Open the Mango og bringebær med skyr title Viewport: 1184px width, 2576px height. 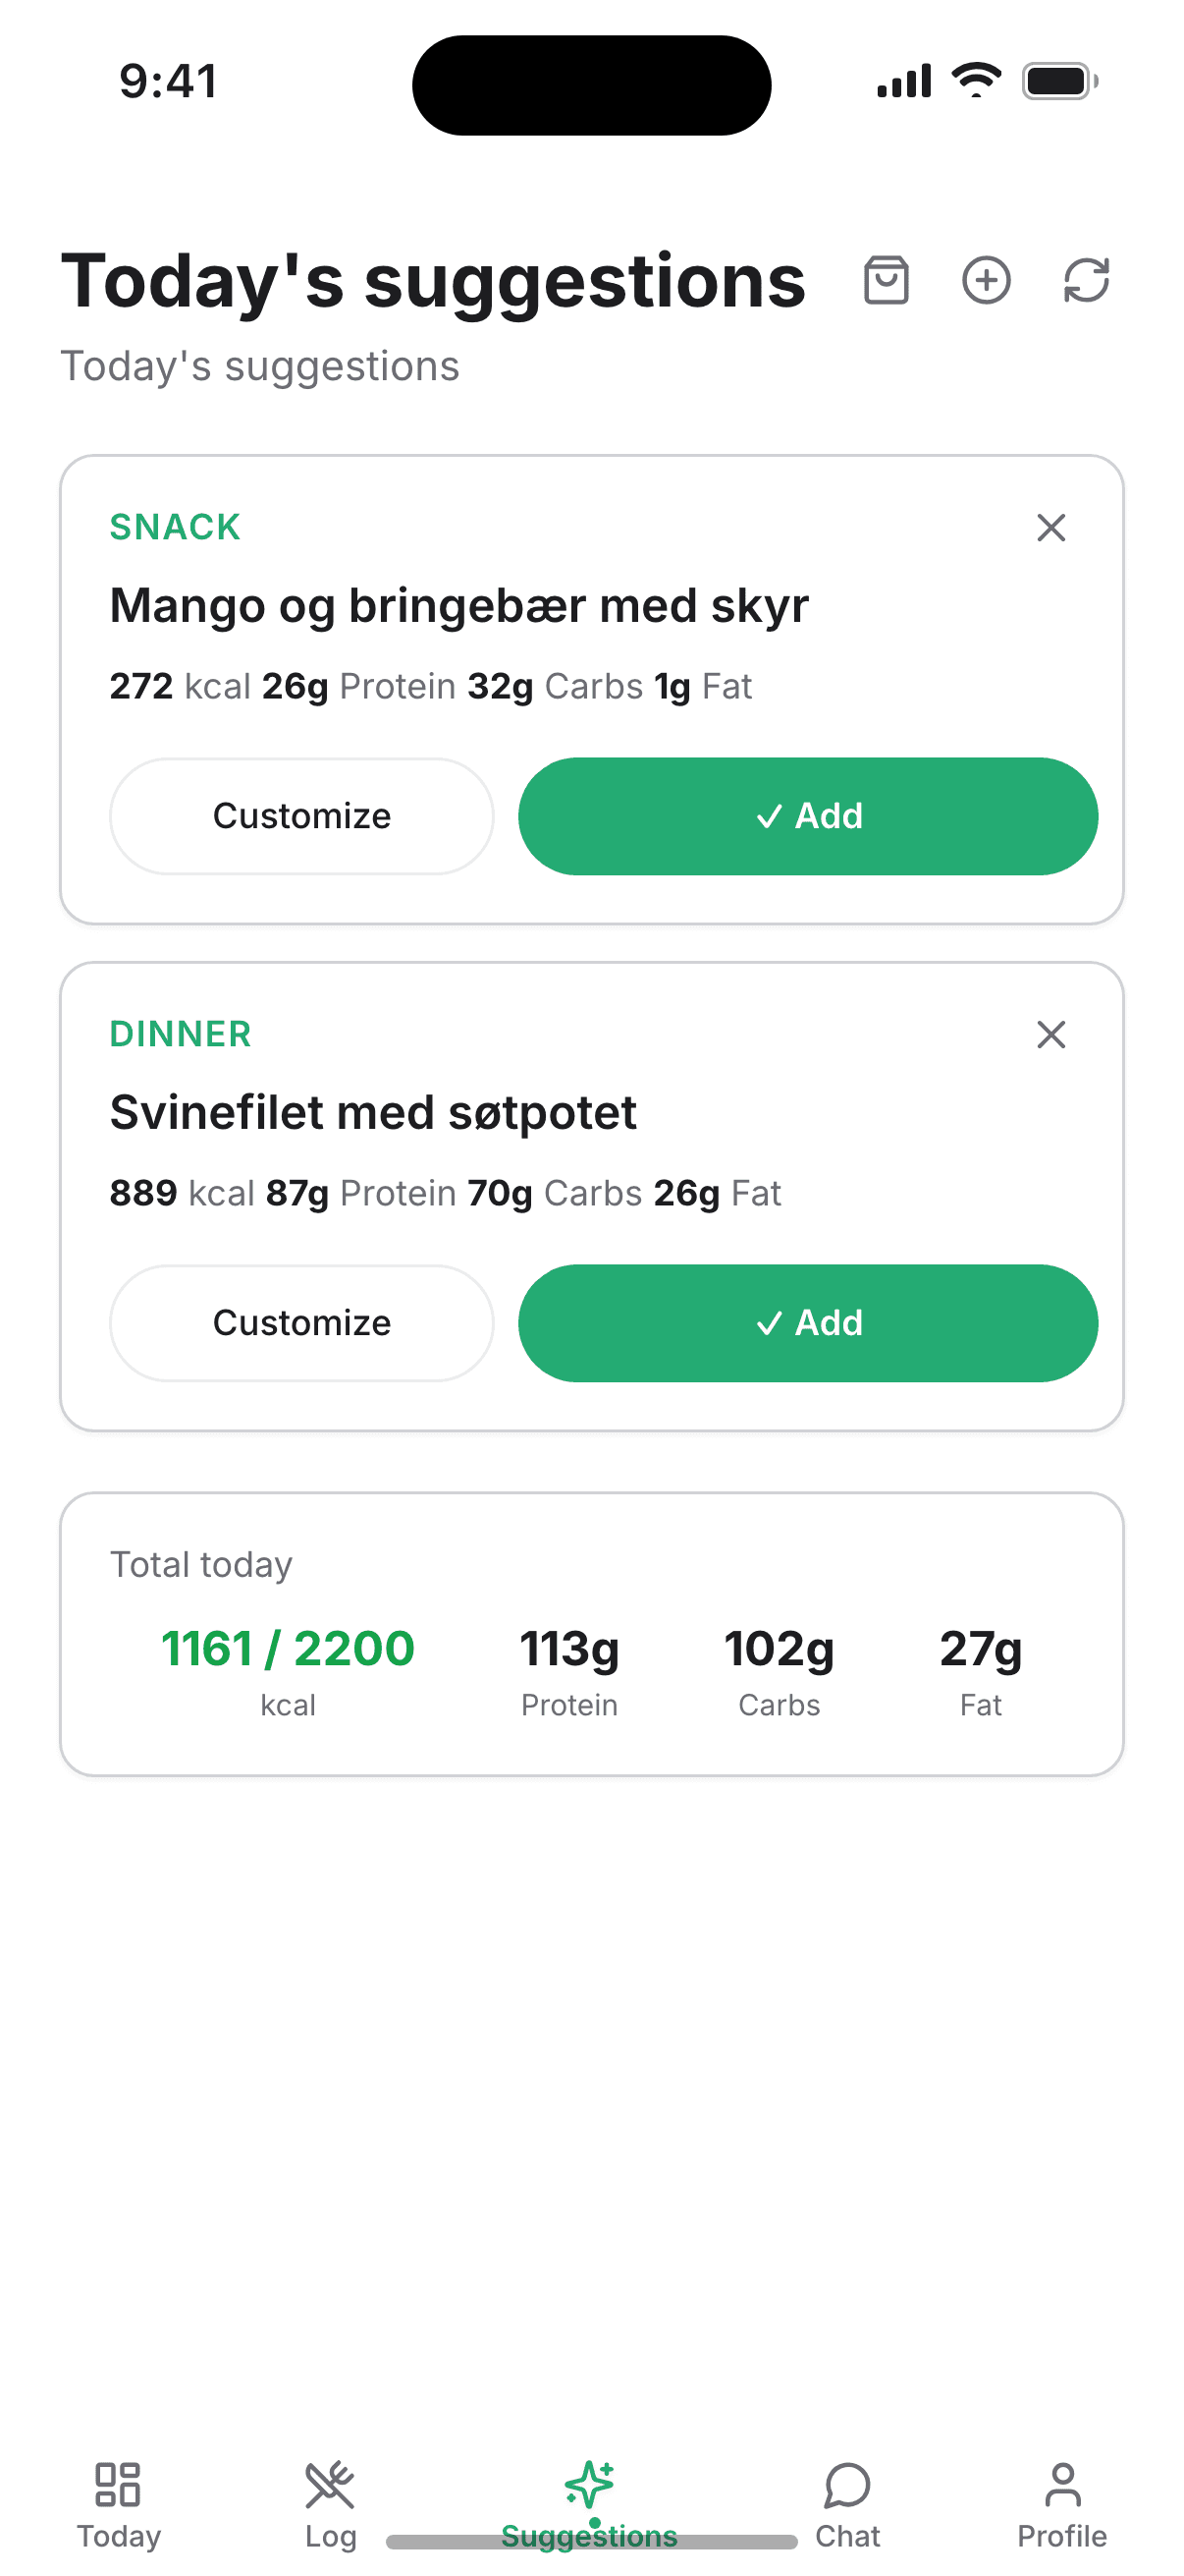(x=459, y=606)
